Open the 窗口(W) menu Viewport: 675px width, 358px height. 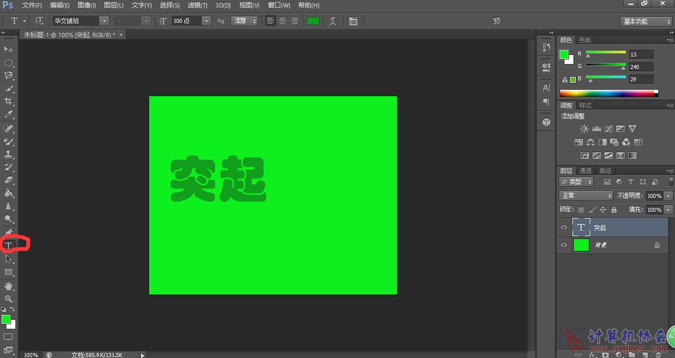click(279, 5)
